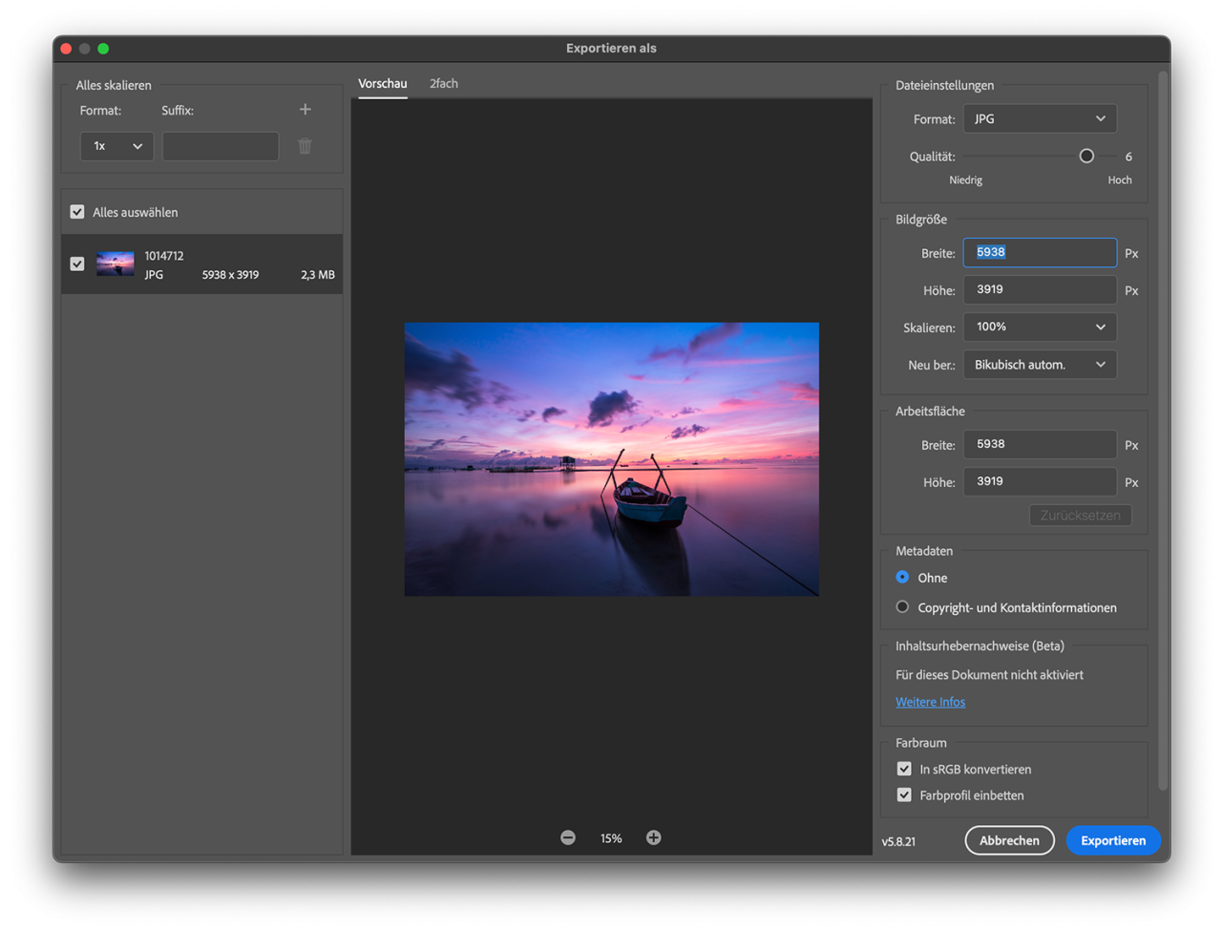Click the 1014712 sunset thumbnail
Image resolution: width=1222 pixels, height=931 pixels.
point(116,264)
